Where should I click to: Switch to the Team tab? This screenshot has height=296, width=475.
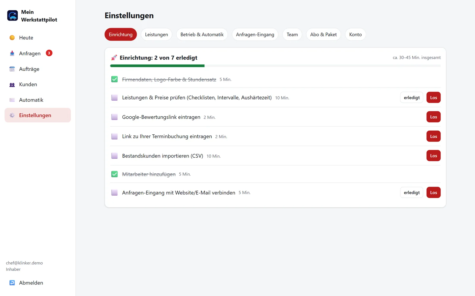292,34
